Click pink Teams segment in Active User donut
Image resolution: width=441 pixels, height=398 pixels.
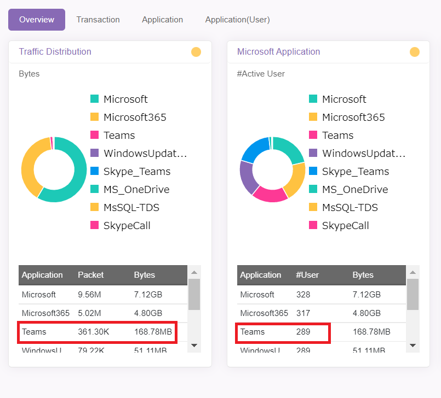pyautogui.click(x=270, y=195)
